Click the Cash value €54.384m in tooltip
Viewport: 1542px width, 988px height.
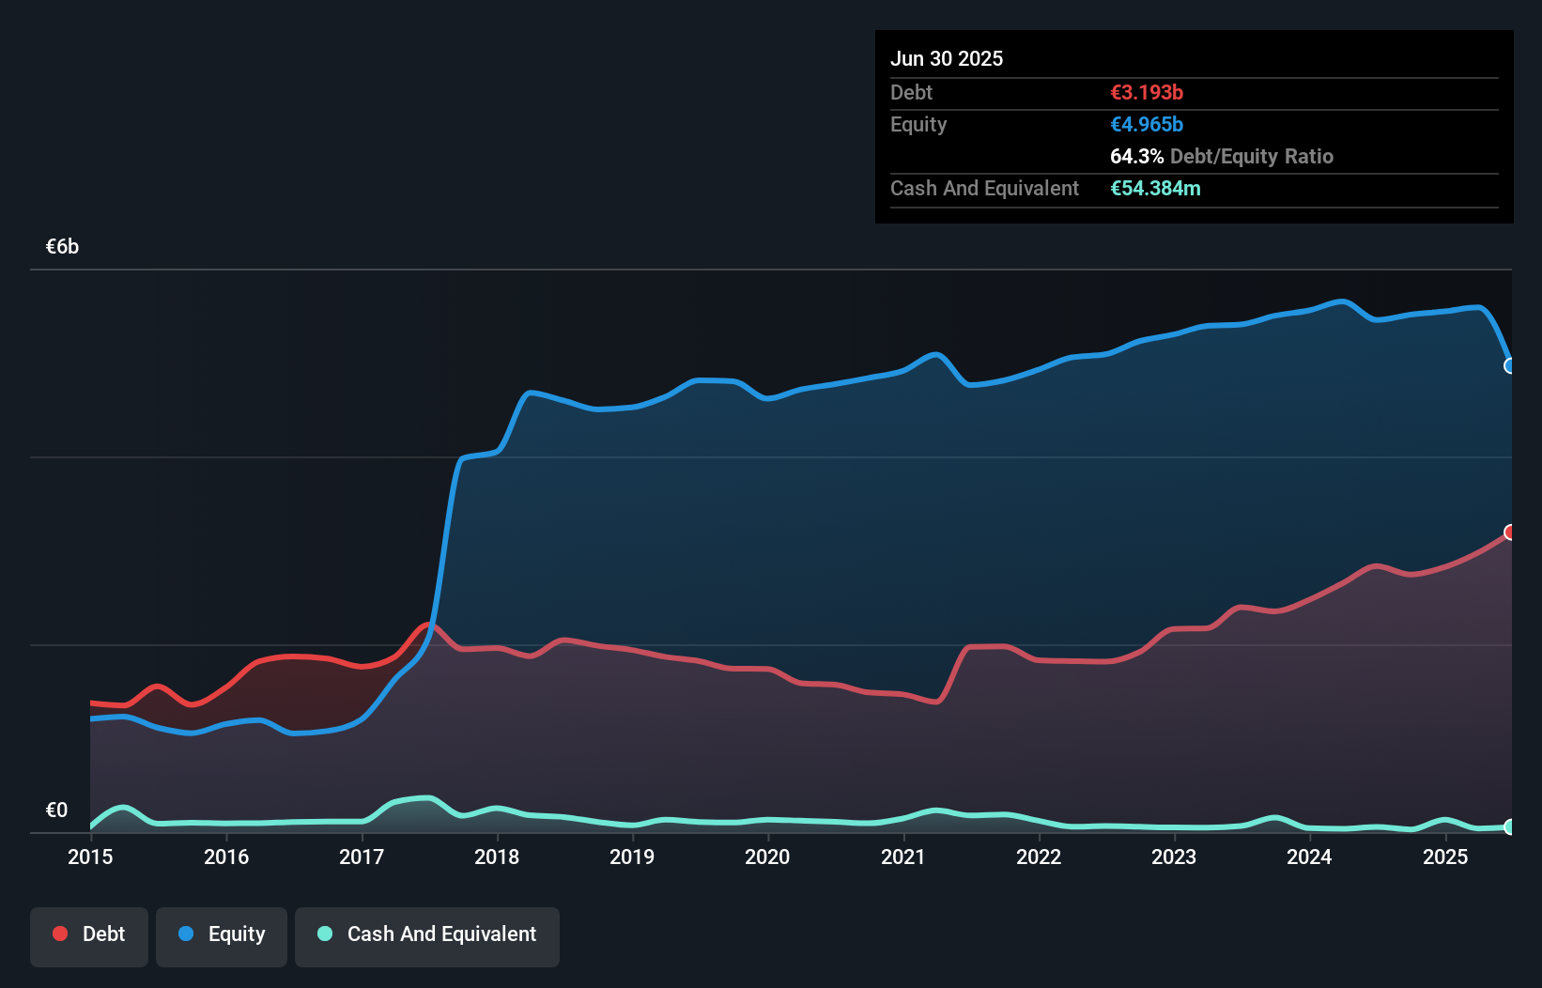pyautogui.click(x=1155, y=189)
